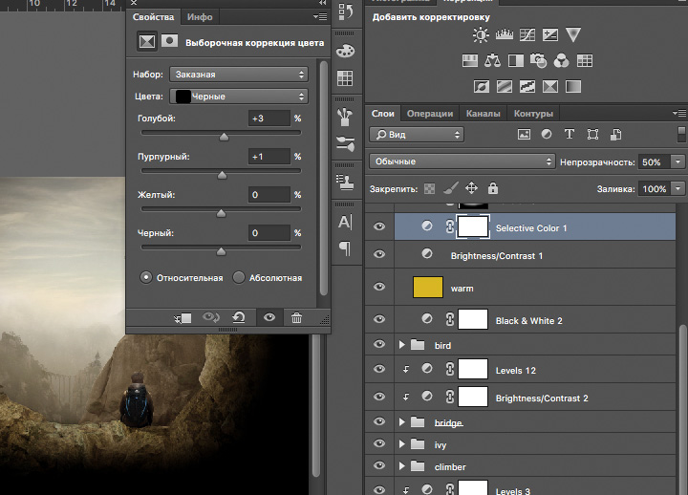The height and width of the screenshot is (495, 688).
Task: Add a Channel Mixer adjustment icon
Action: [x=561, y=60]
